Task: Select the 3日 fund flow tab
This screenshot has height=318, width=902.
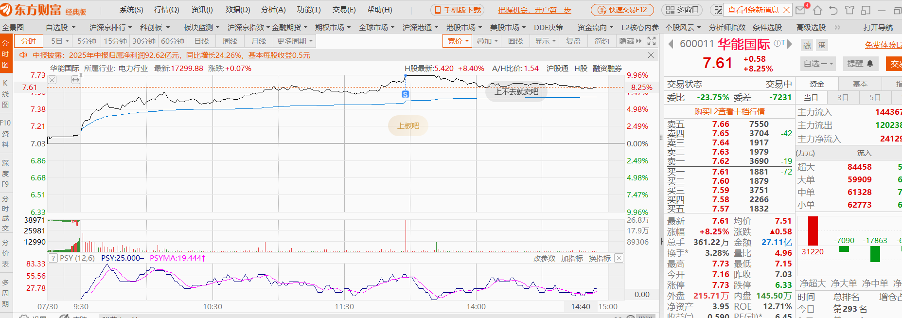Action: (843, 98)
